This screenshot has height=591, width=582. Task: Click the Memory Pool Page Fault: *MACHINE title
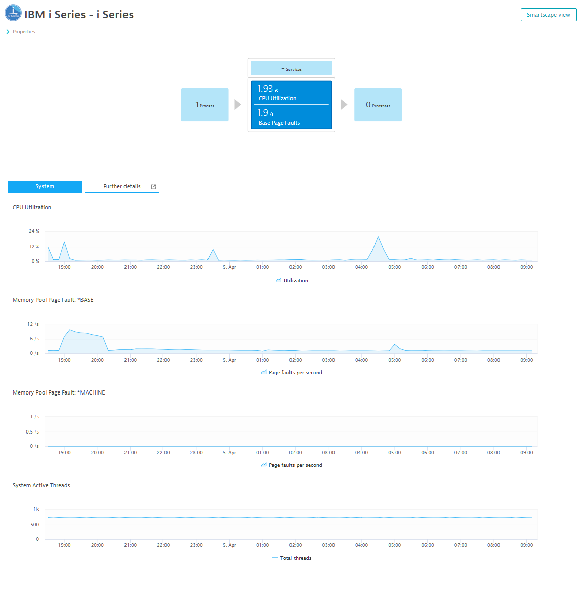(59, 393)
